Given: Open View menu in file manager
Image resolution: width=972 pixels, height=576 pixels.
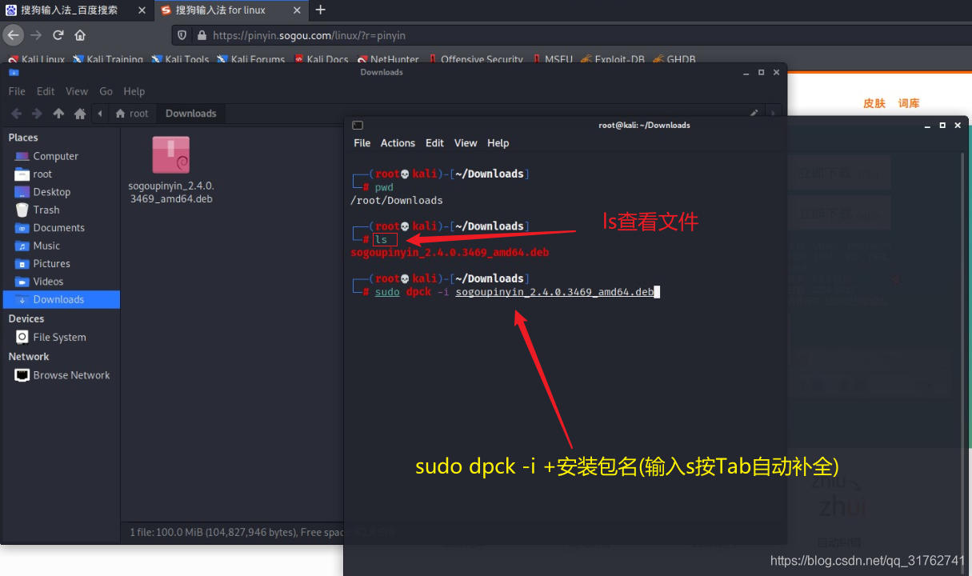Looking at the screenshot, I should point(77,91).
